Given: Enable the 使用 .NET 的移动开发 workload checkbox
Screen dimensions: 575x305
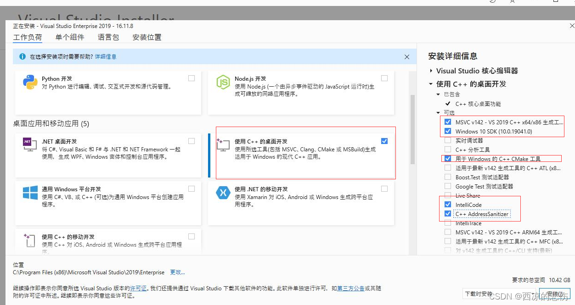Looking at the screenshot, I should [384, 189].
